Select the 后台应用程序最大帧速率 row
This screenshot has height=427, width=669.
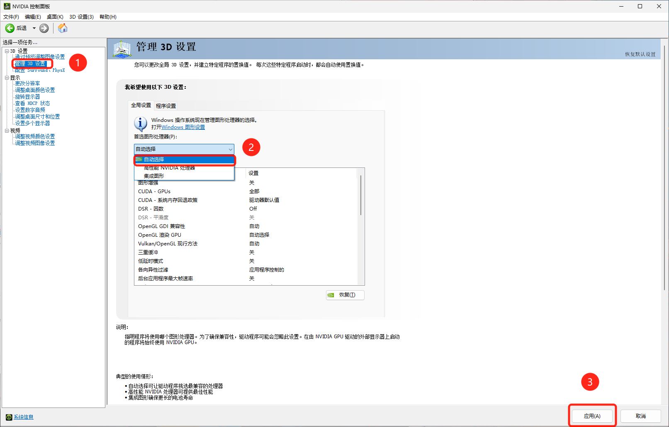point(246,279)
